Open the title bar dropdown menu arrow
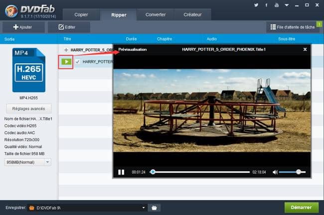Screen dimensions: 324x215 coord(287,5)
